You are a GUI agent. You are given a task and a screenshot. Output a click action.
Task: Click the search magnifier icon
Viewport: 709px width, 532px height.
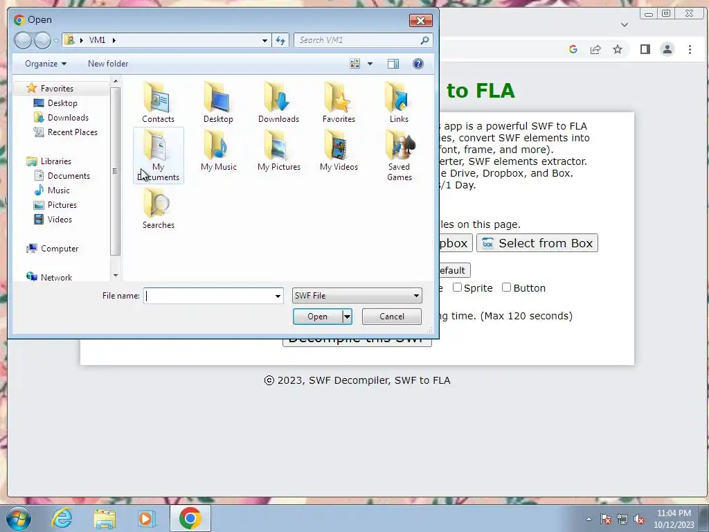pyautogui.click(x=424, y=40)
